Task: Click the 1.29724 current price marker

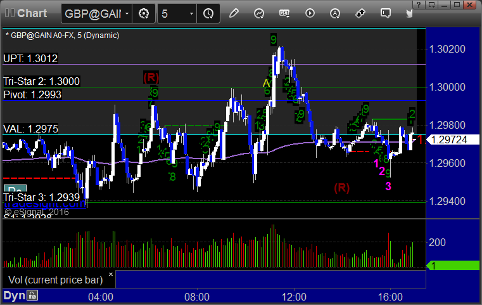Action: [453, 140]
